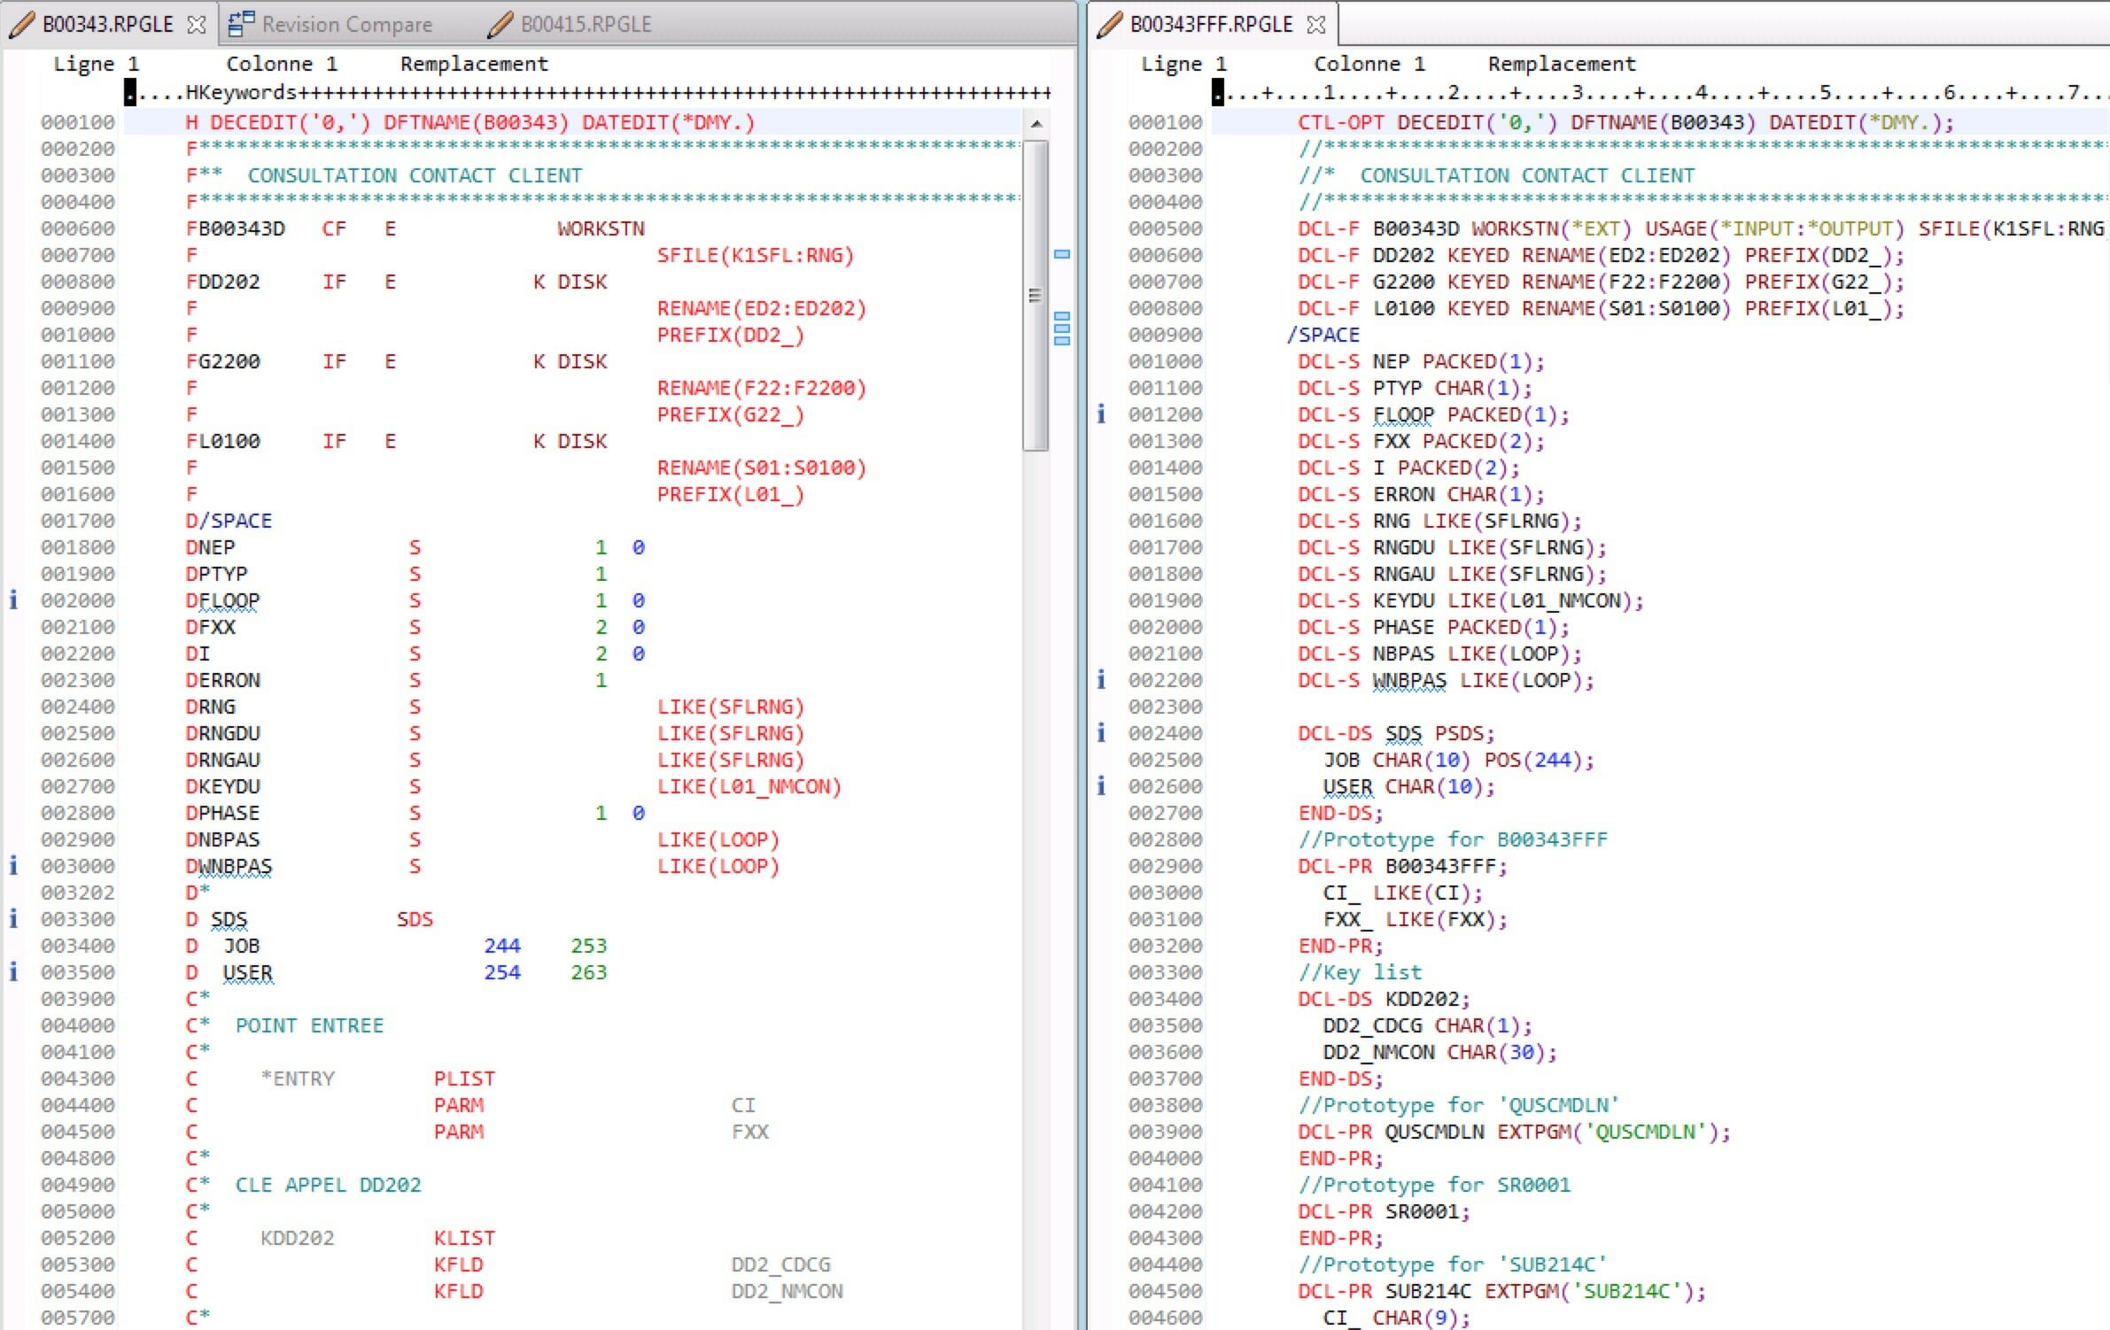Click info marker beside line 002000 DFLOOP
The width and height of the screenshot is (2110, 1330).
[13, 600]
